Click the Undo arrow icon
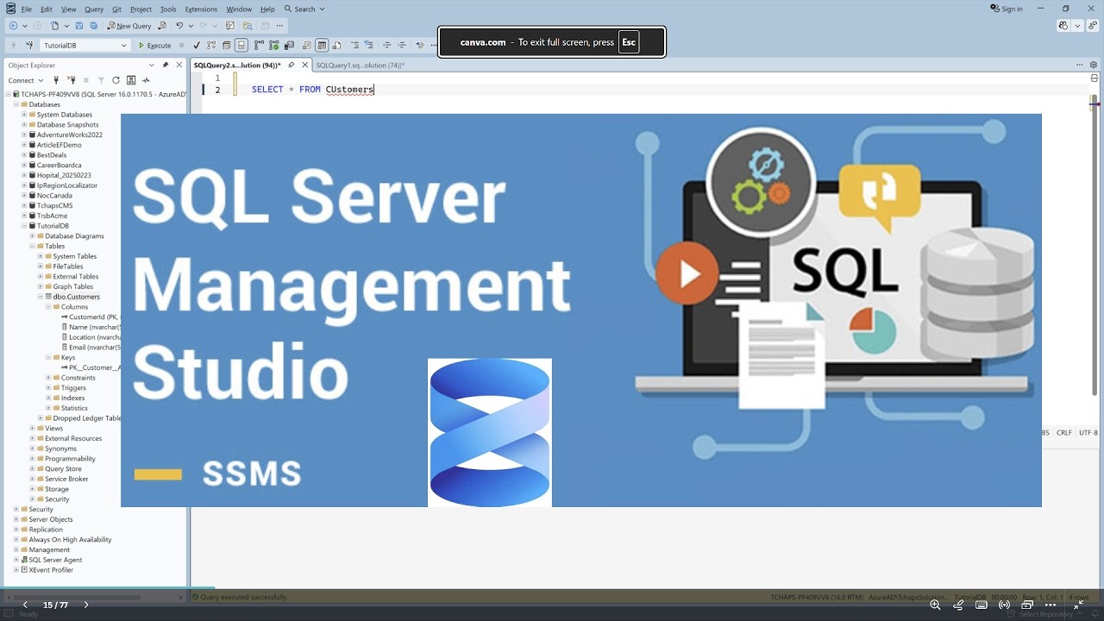1104x621 pixels. [x=179, y=26]
